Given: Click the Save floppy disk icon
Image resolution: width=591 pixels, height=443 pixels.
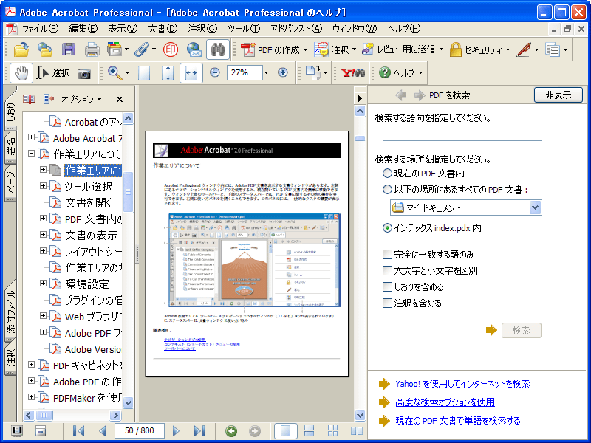Looking at the screenshot, I should (x=69, y=49).
